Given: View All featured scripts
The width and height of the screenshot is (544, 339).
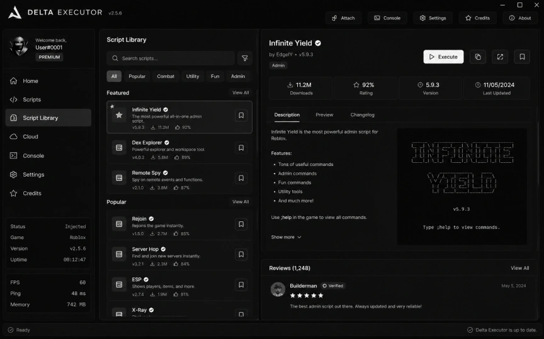Looking at the screenshot, I should 241,92.
